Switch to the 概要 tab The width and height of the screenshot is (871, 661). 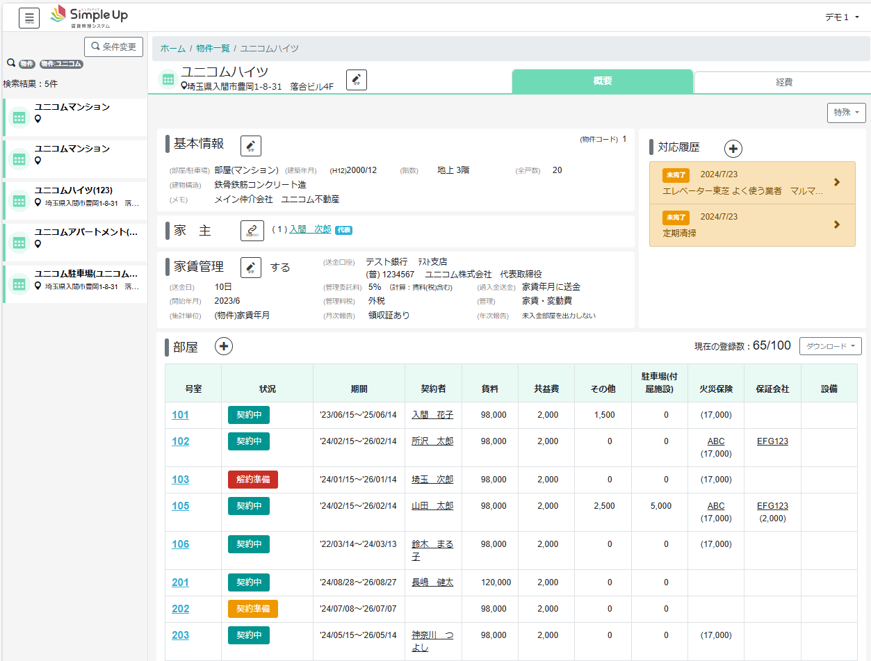(x=603, y=81)
